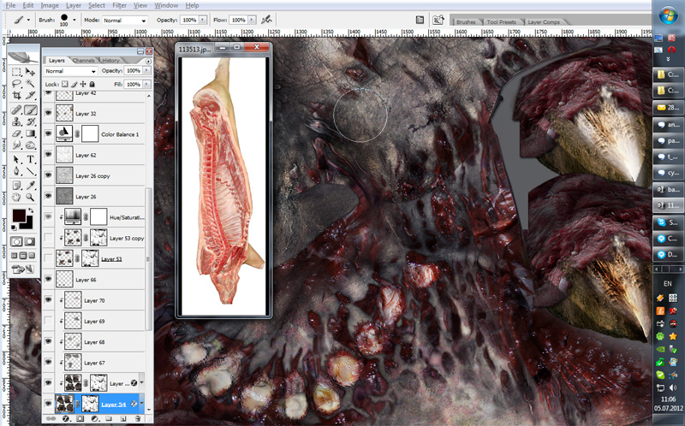Pick the Type tool

point(31,159)
